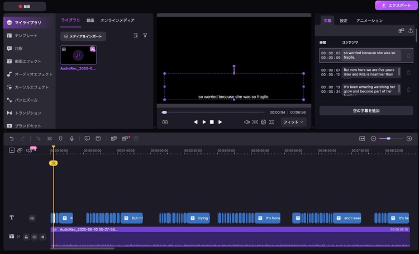Add a marker with the shield icon
Image resolution: width=419 pixels, height=254 pixels.
coord(60,138)
